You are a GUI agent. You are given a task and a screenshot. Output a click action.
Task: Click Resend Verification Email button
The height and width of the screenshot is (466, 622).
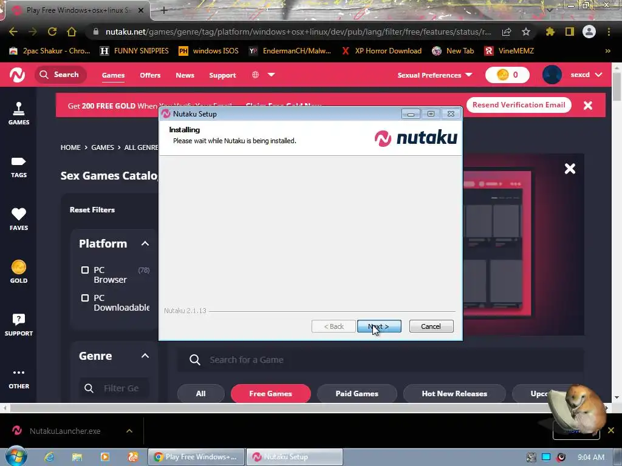519,105
